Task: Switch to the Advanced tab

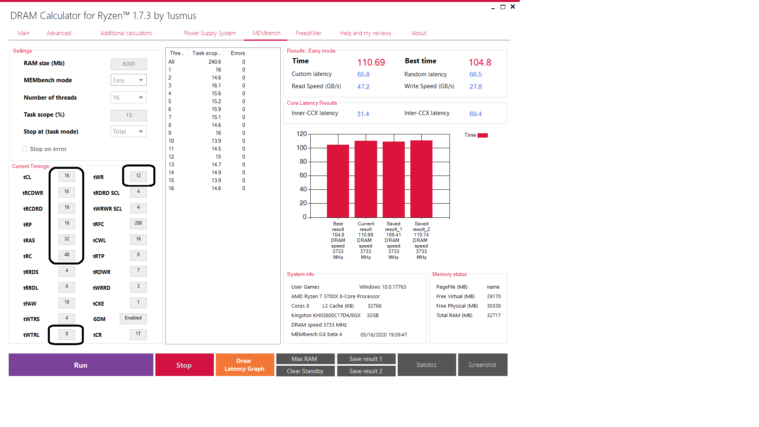Action: tap(59, 33)
